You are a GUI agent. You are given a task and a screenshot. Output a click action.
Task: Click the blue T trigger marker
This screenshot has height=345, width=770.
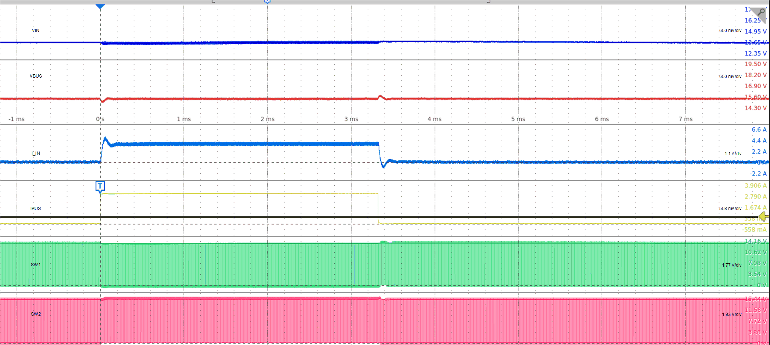(100, 186)
